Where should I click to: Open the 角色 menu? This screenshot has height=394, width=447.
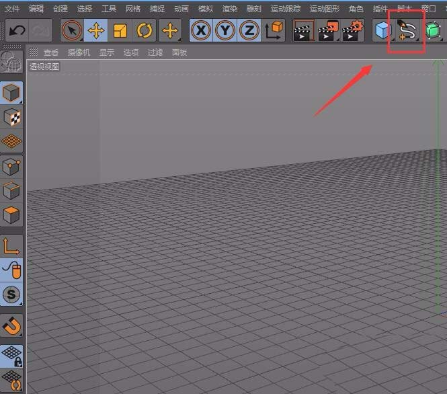tap(356, 9)
